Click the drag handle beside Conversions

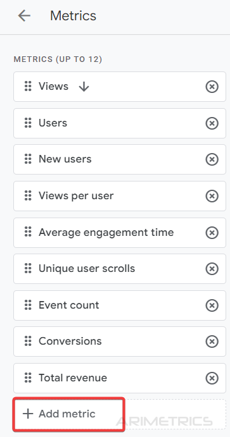click(x=28, y=341)
